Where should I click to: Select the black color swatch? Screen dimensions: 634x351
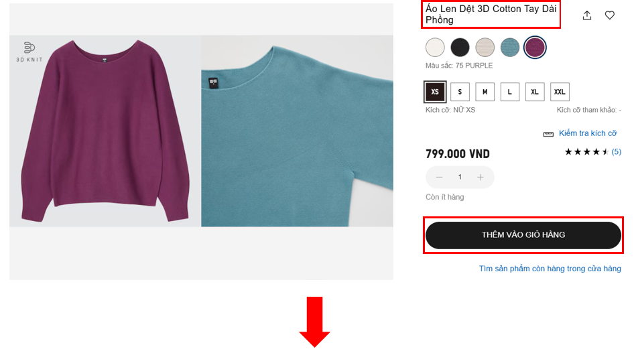point(460,48)
